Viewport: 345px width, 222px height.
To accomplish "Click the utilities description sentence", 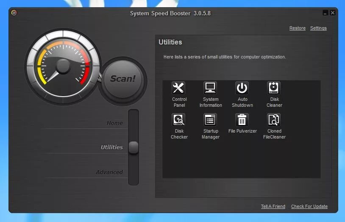I will [225, 57].
